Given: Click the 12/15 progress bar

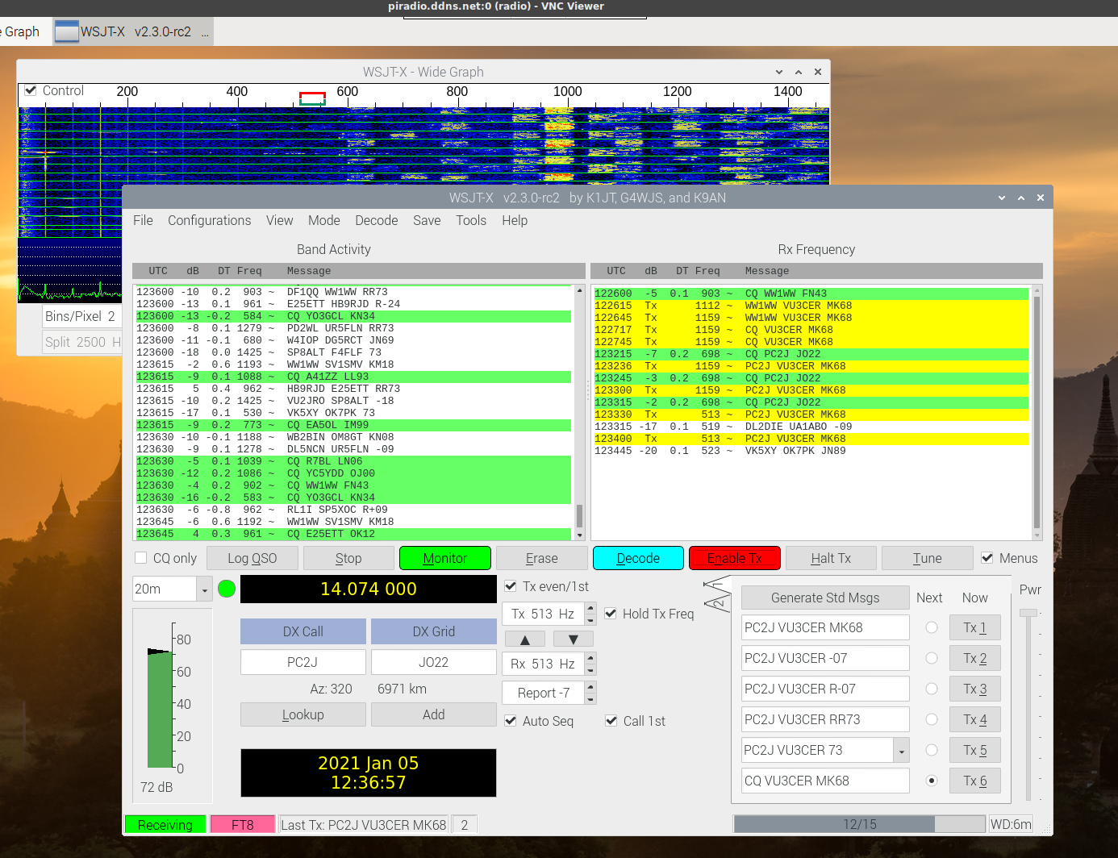Looking at the screenshot, I should pos(860,824).
